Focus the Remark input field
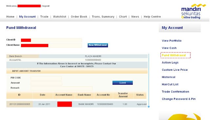Viewport: 210px width, 120px height. [x=62, y=88]
